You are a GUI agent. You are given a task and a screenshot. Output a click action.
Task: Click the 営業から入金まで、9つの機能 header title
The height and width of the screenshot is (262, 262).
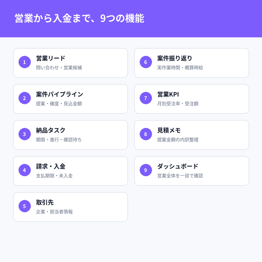(x=79, y=18)
